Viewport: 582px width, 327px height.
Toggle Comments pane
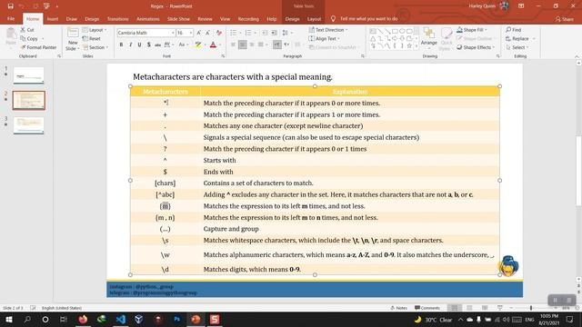coord(427,308)
